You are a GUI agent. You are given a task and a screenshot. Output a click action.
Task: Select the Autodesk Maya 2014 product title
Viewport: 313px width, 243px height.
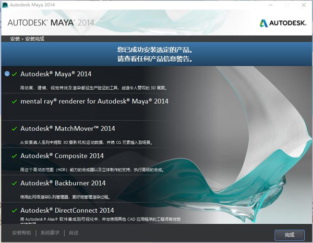[56, 74]
